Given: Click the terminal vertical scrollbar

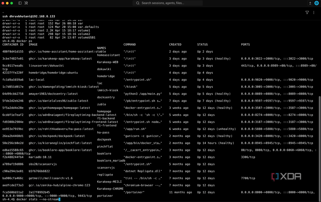Looking at the screenshot, I should click(x=320, y=149).
